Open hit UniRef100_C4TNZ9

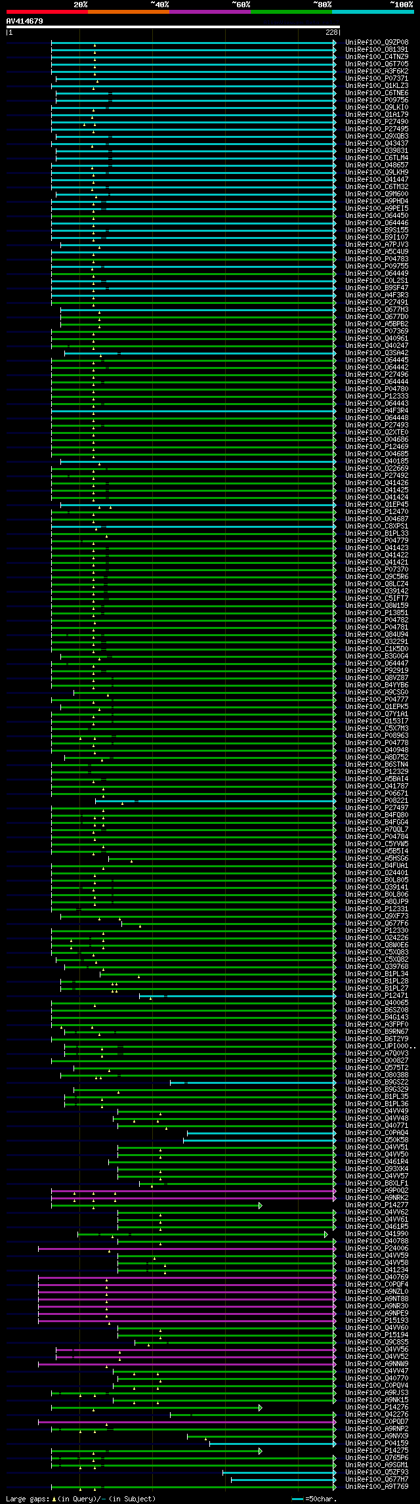[377, 57]
